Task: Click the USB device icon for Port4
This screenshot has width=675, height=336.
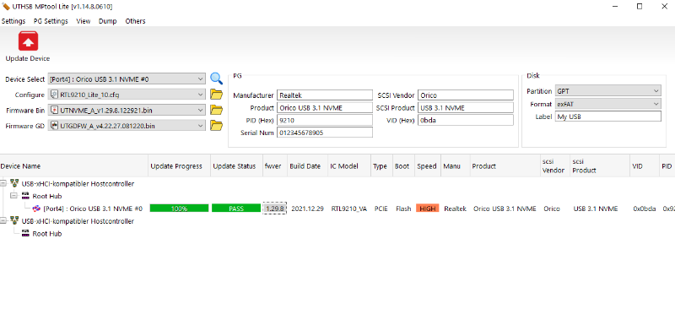Action: (36, 209)
